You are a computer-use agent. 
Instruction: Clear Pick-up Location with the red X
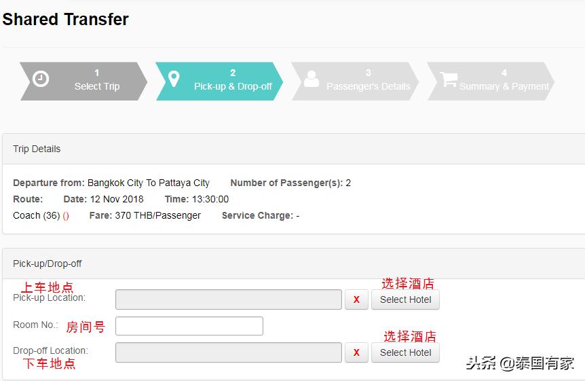click(356, 300)
